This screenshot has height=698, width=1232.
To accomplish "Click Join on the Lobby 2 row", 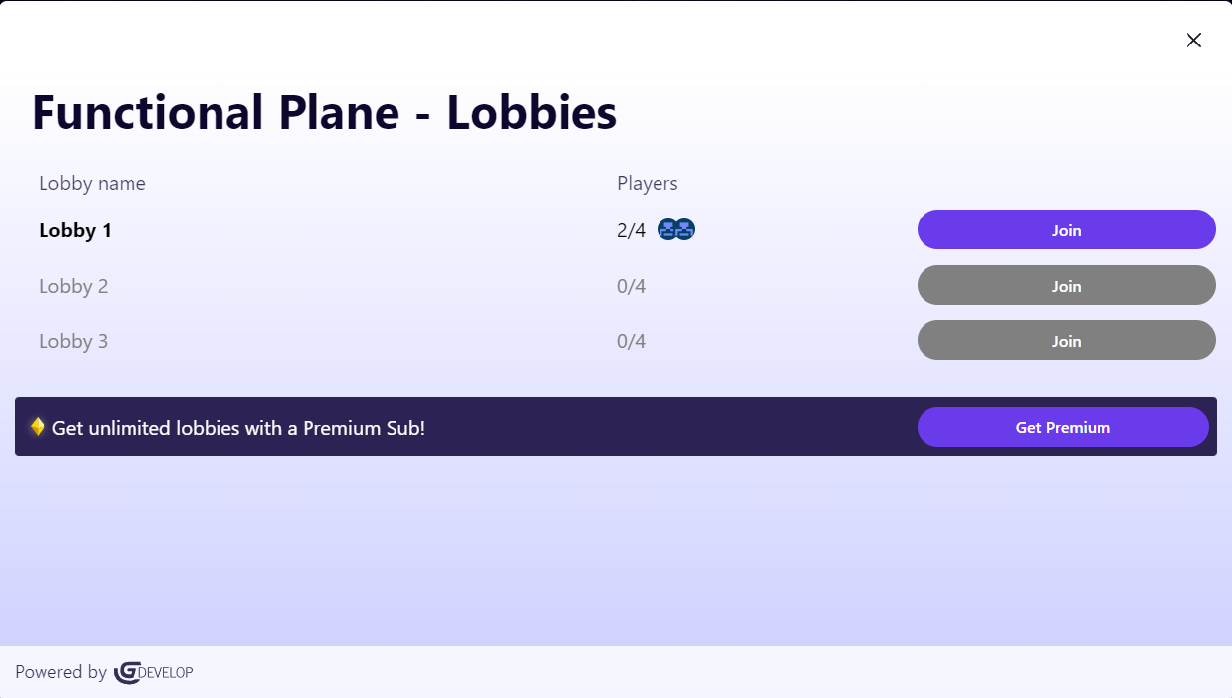I will click(1066, 285).
